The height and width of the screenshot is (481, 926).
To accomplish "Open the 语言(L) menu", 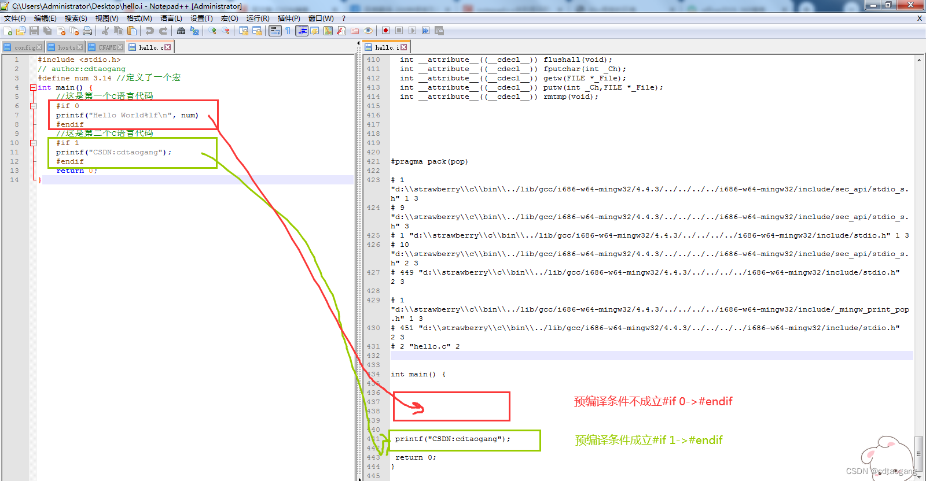I will coord(171,18).
